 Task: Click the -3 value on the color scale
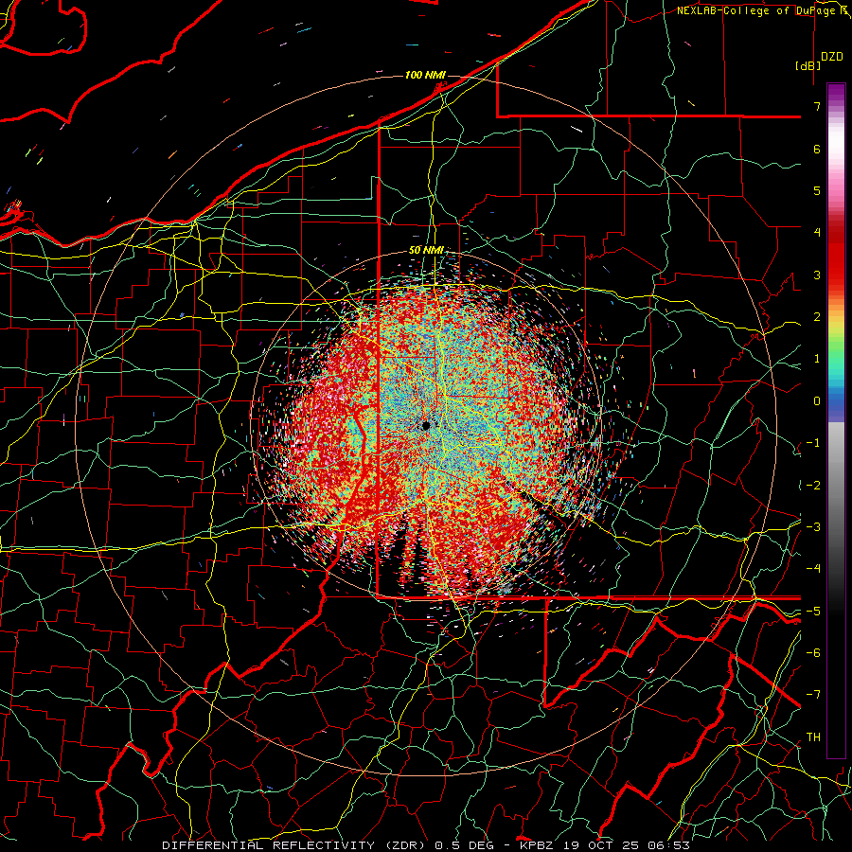point(813,527)
